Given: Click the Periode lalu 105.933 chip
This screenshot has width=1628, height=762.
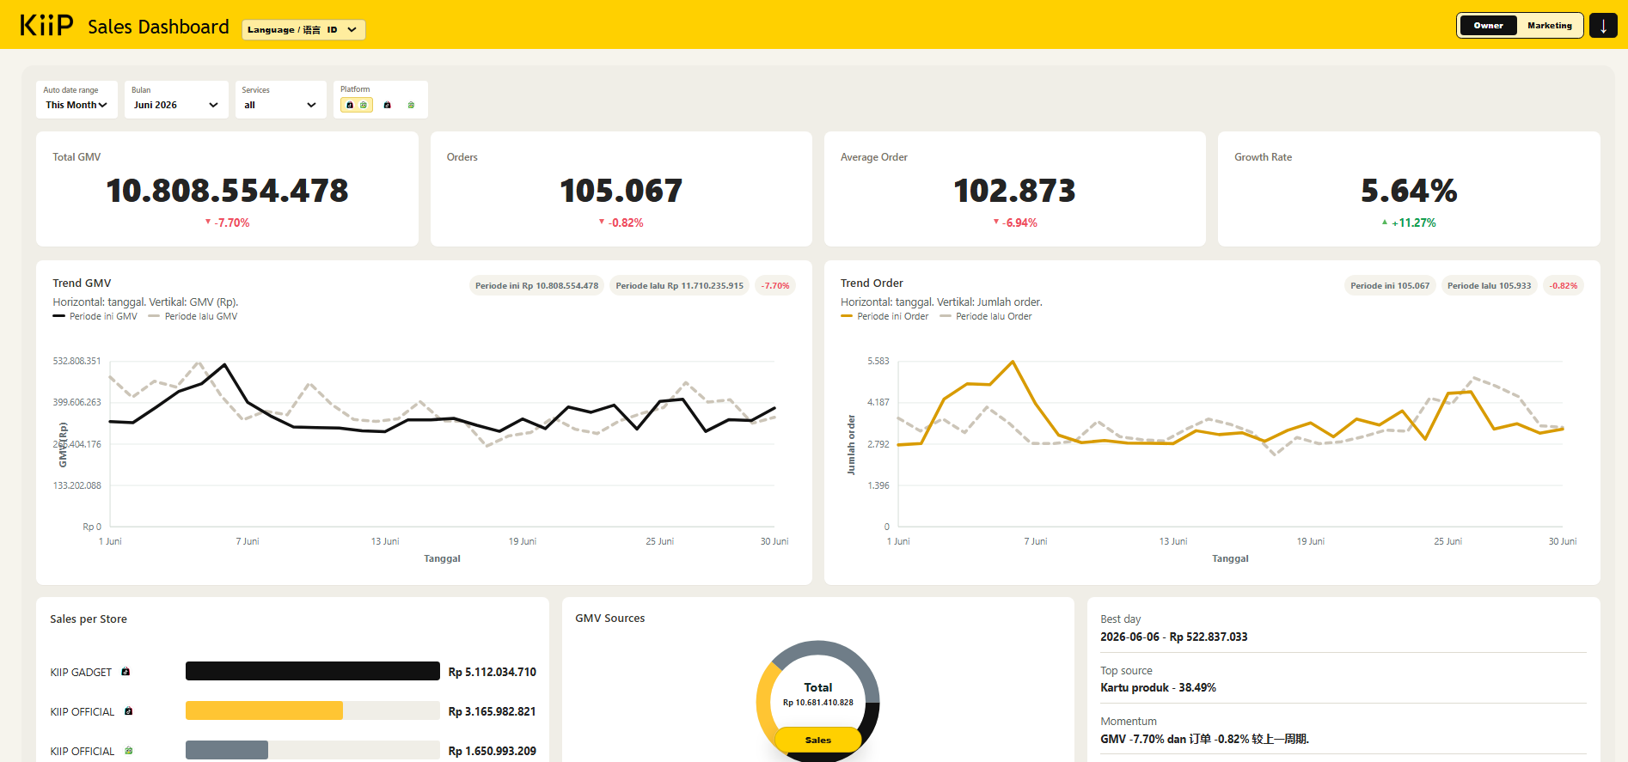Looking at the screenshot, I should pyautogui.click(x=1490, y=286).
